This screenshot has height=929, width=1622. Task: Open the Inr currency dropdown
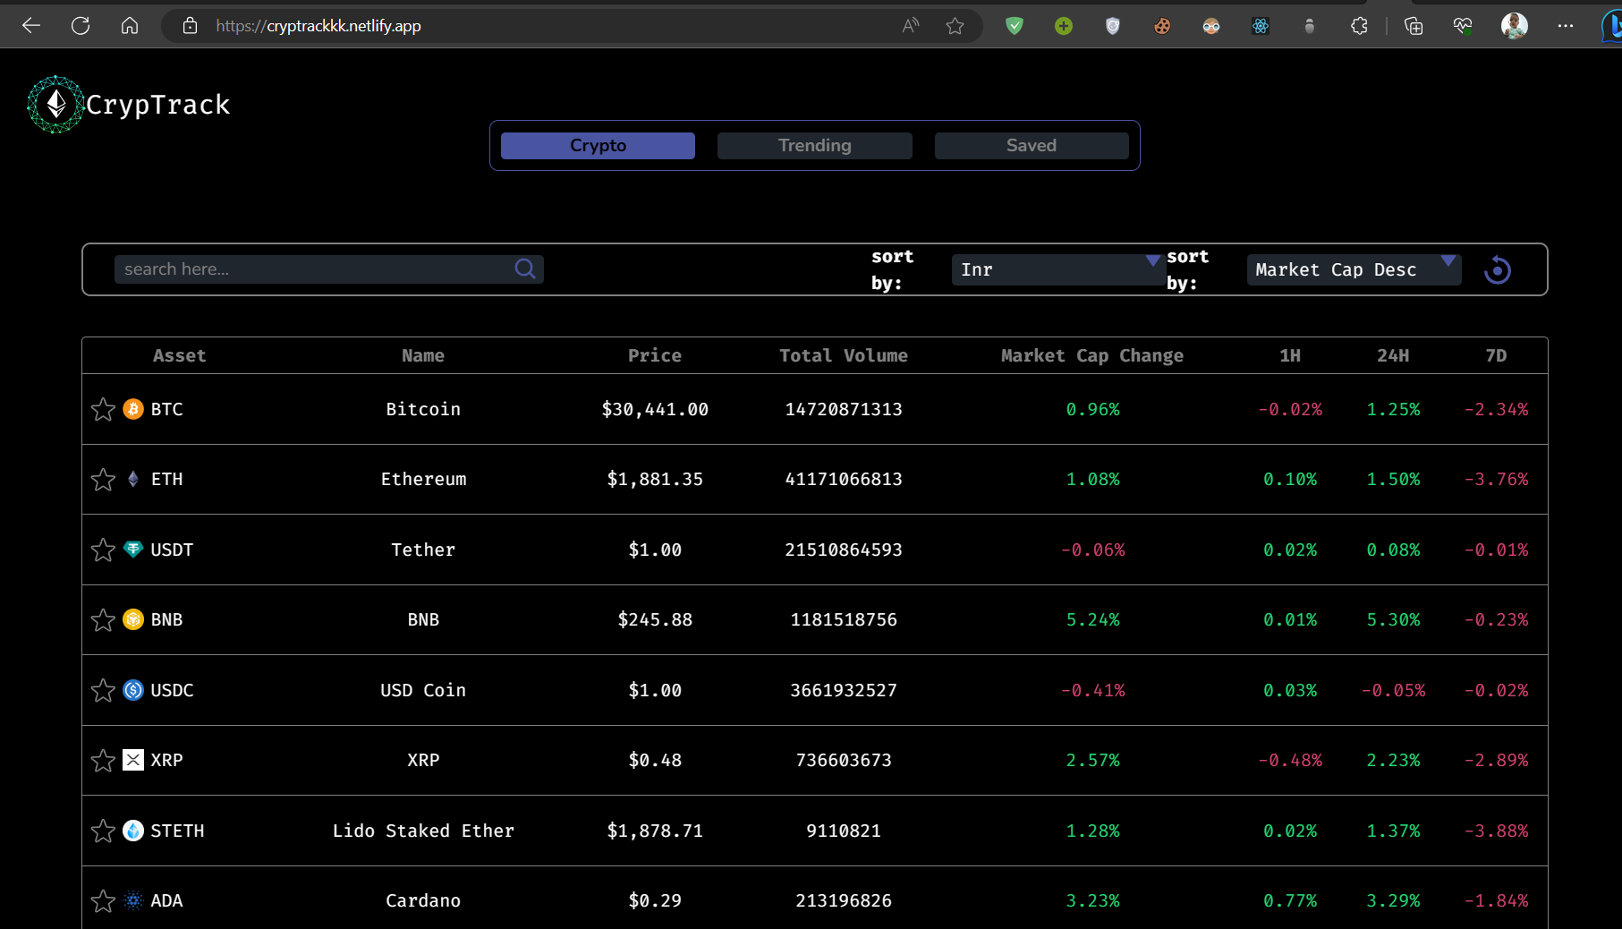pos(1058,269)
